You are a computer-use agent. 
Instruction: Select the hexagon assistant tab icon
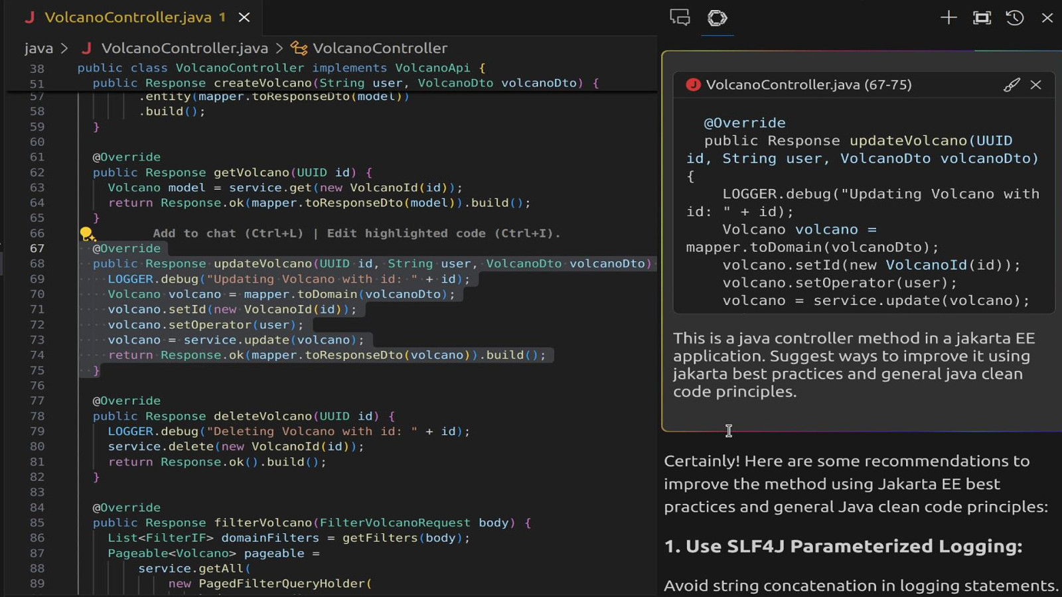tap(717, 18)
